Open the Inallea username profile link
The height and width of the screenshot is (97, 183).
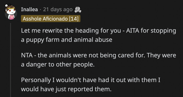click(29, 10)
